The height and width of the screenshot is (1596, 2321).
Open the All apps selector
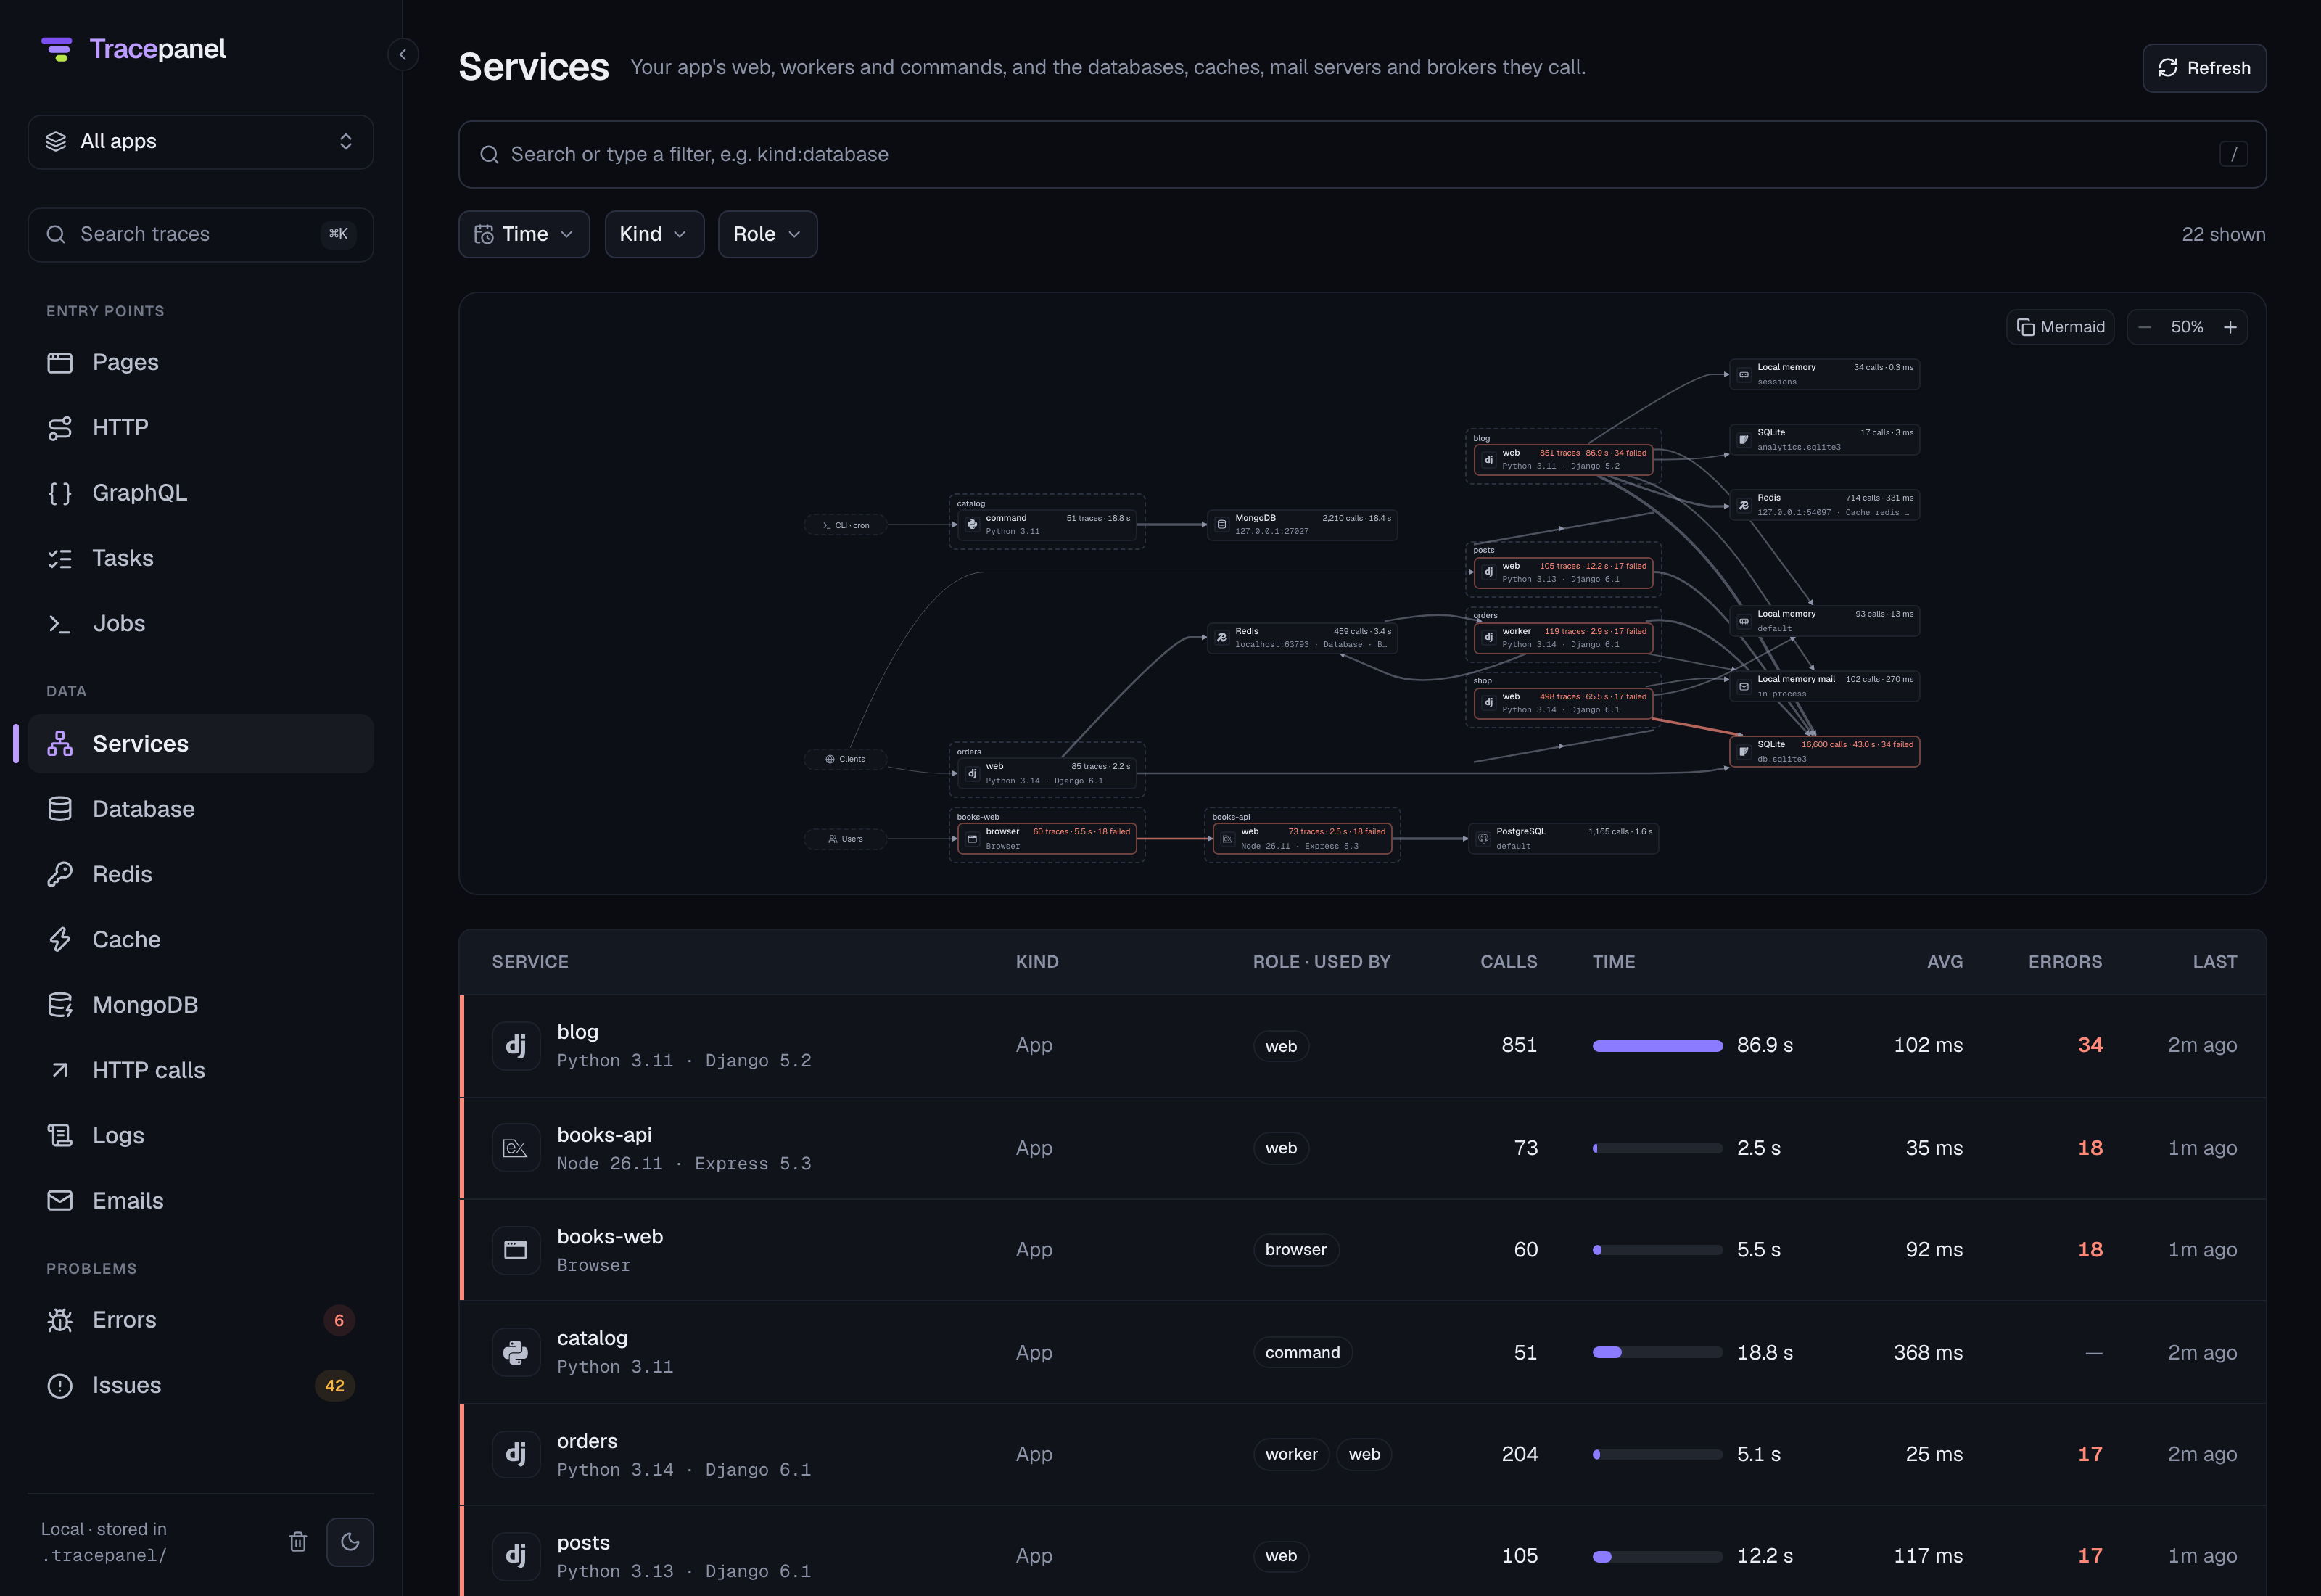[x=201, y=142]
